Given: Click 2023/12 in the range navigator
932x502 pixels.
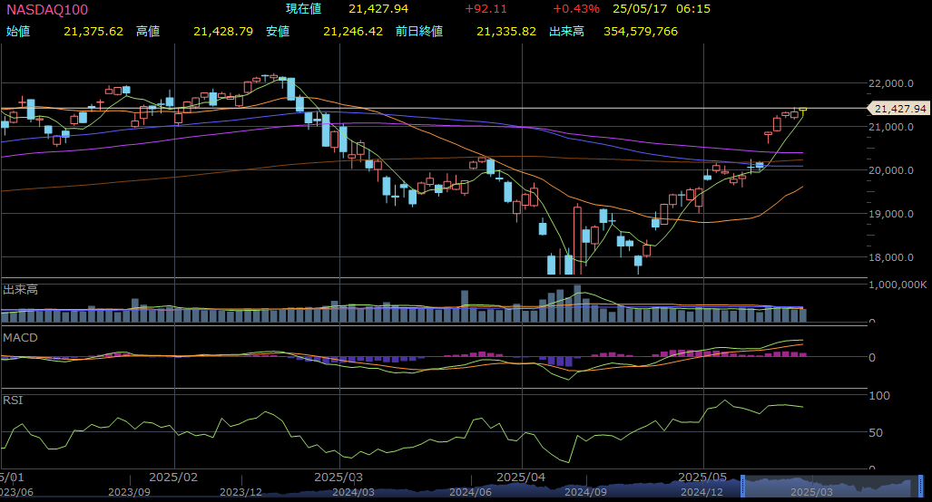Looking at the screenshot, I should coord(240,492).
